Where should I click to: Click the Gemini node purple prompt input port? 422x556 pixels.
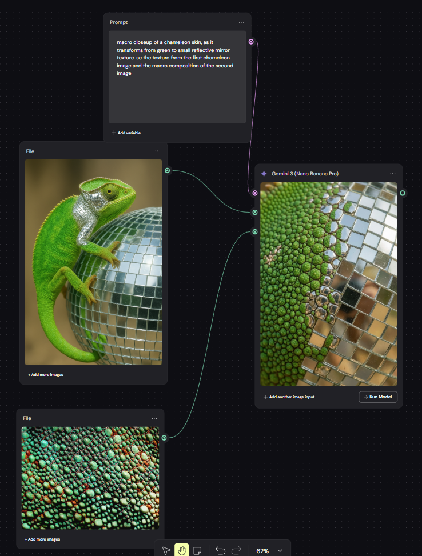click(x=255, y=193)
